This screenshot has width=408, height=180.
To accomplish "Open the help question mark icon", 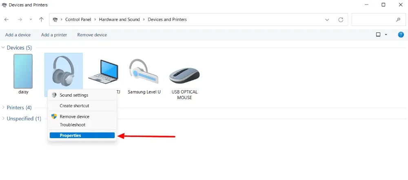I will tap(401, 35).
